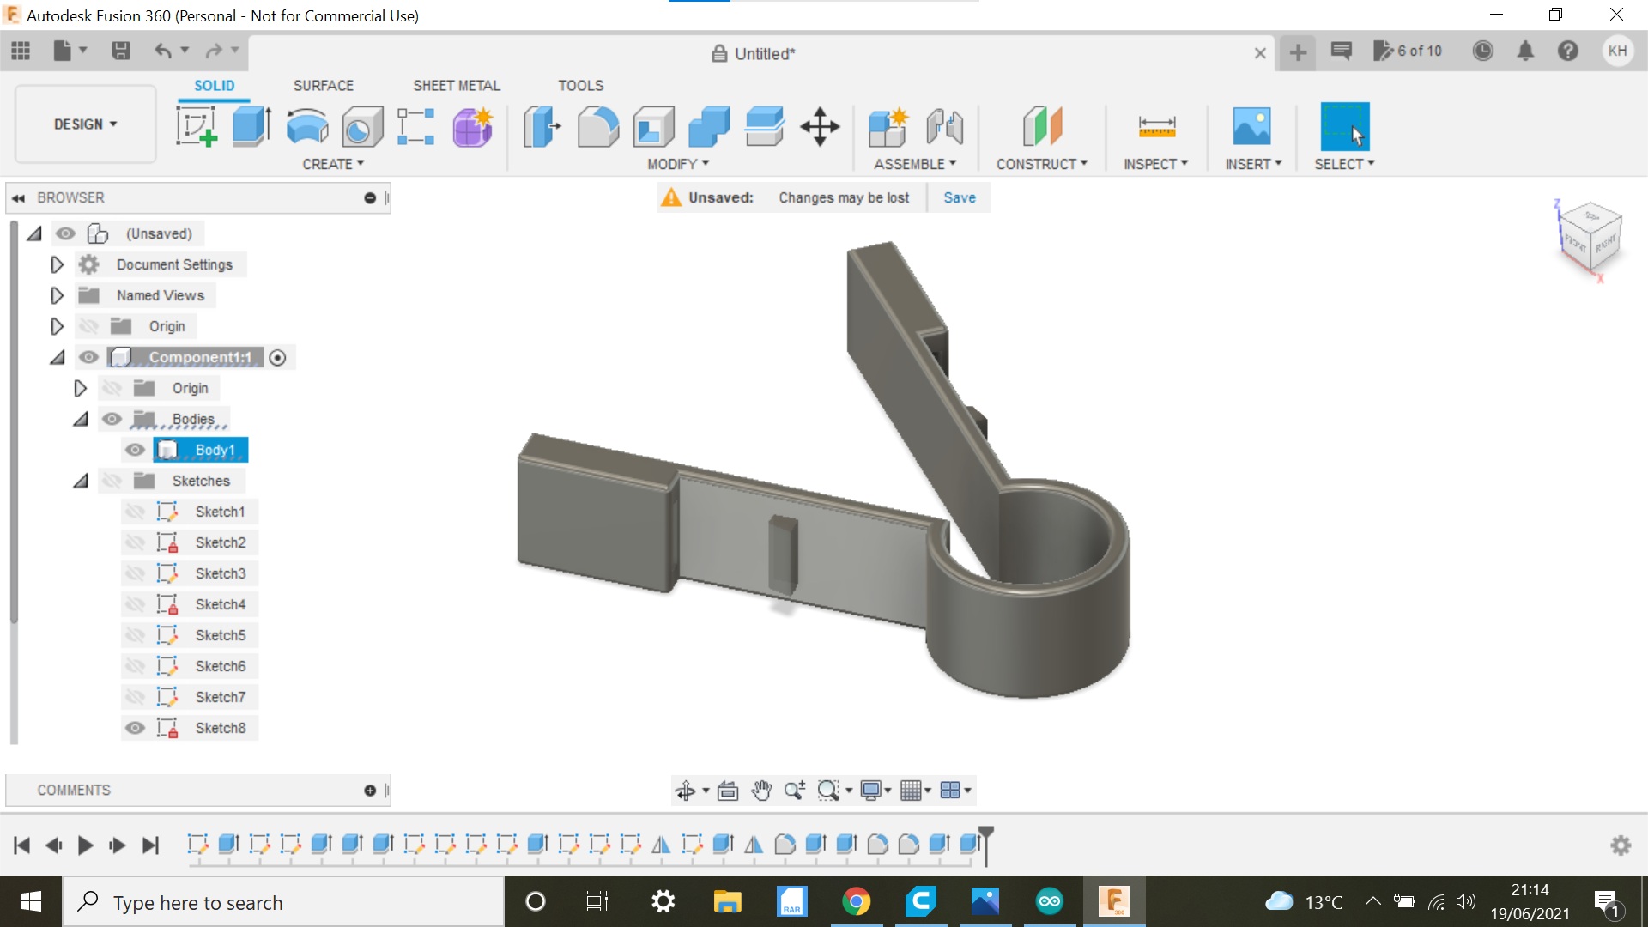1648x927 pixels.
Task: Click the ViewCube to reorient view
Action: 1589,238
